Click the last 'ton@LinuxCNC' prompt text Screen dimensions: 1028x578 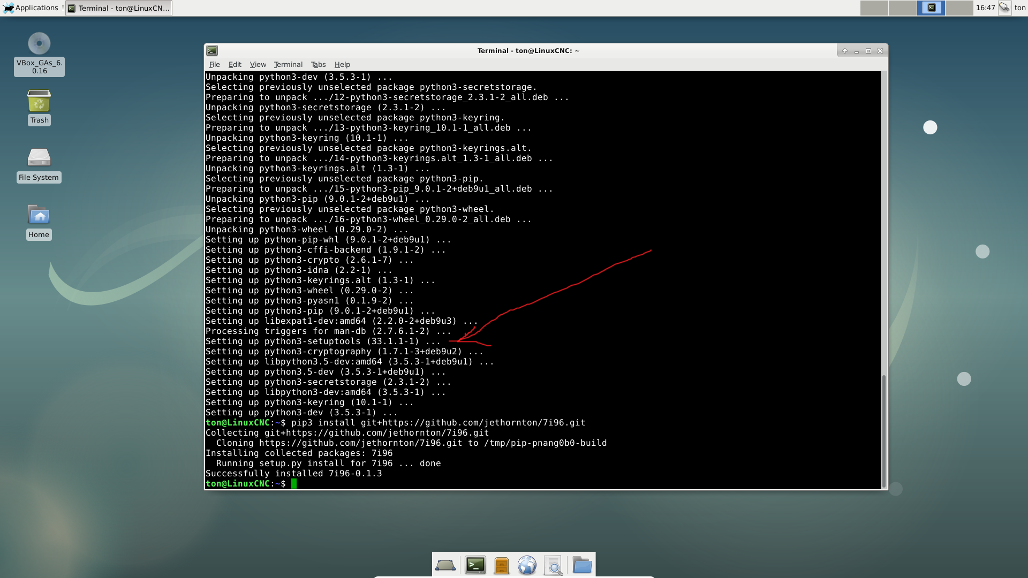[238, 484]
